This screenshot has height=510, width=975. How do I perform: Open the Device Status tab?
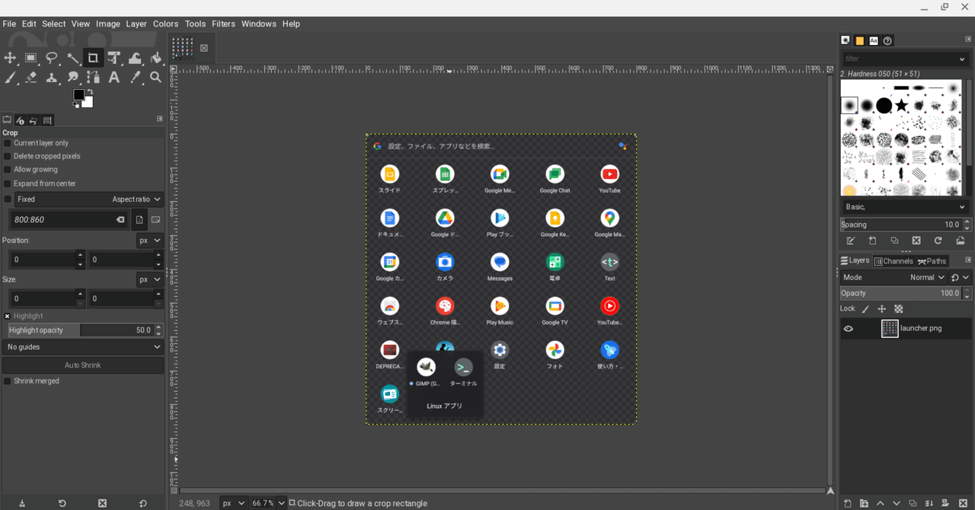pos(21,120)
